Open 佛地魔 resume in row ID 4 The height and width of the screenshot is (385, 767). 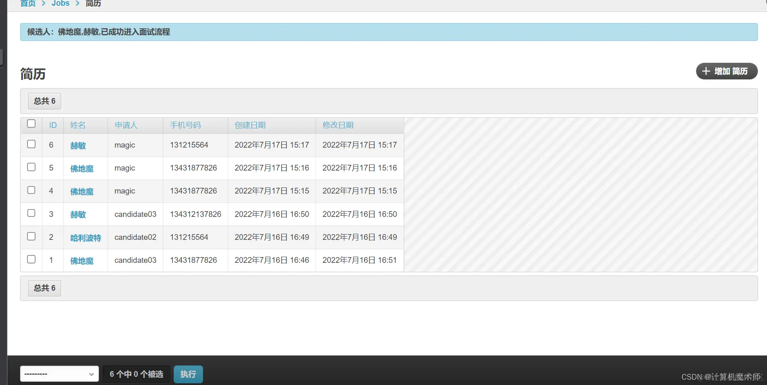click(x=82, y=191)
